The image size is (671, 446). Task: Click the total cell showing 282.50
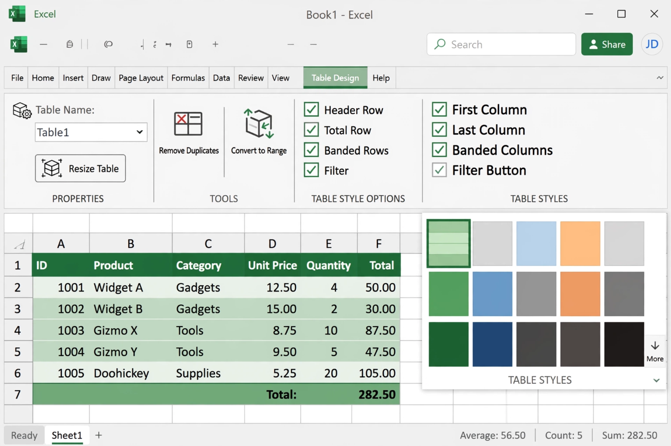click(x=379, y=394)
